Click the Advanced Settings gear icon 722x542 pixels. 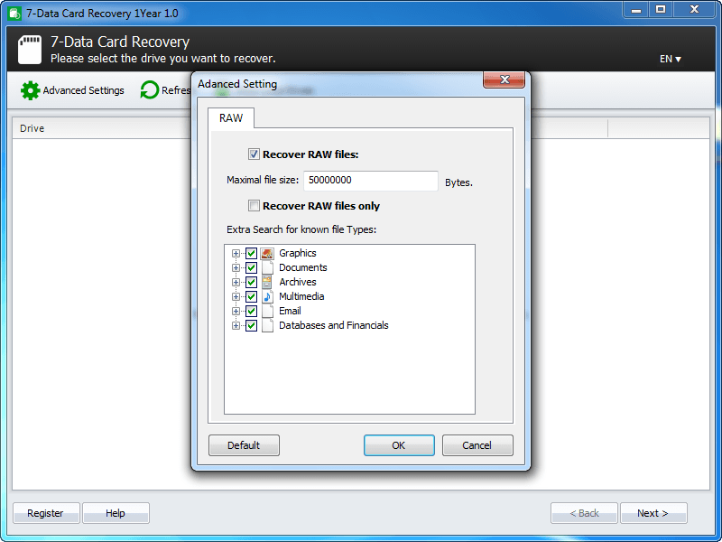tap(31, 90)
